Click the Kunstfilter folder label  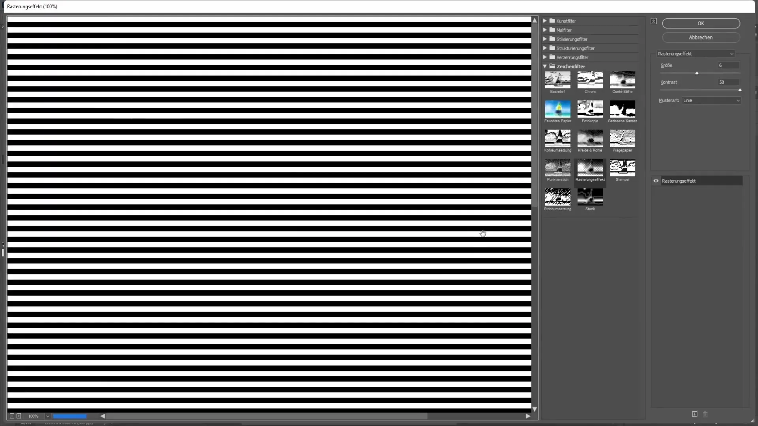pos(566,21)
